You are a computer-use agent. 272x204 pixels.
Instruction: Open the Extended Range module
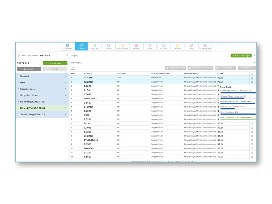(x=122, y=46)
